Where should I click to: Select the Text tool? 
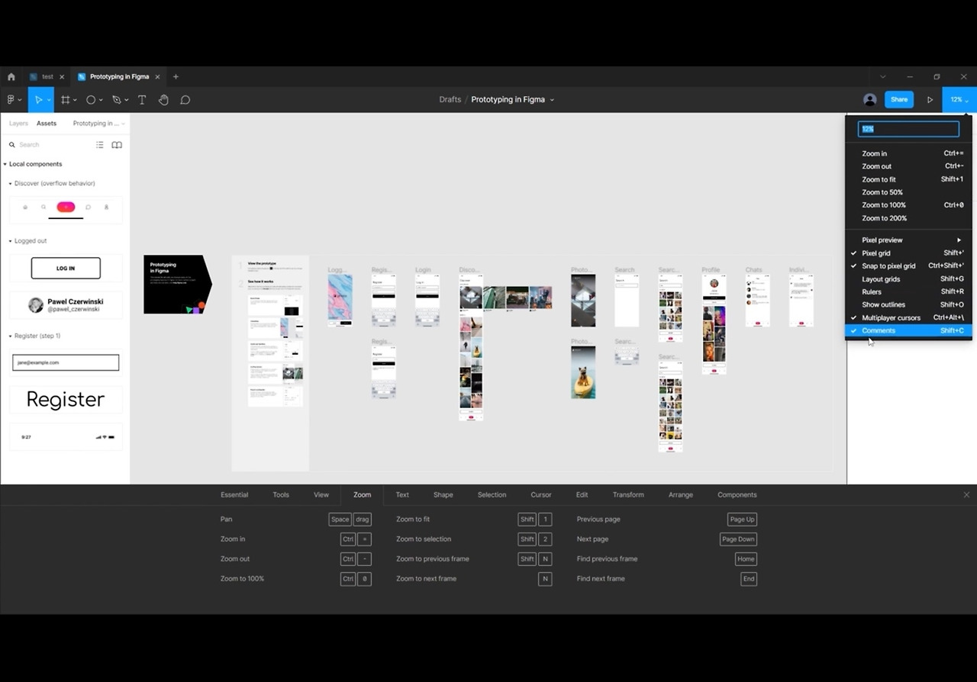click(142, 100)
